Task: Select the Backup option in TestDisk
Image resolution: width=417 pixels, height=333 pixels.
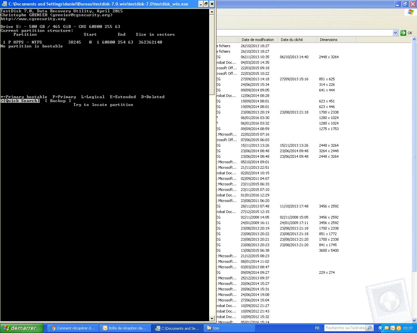Action: click(58, 101)
